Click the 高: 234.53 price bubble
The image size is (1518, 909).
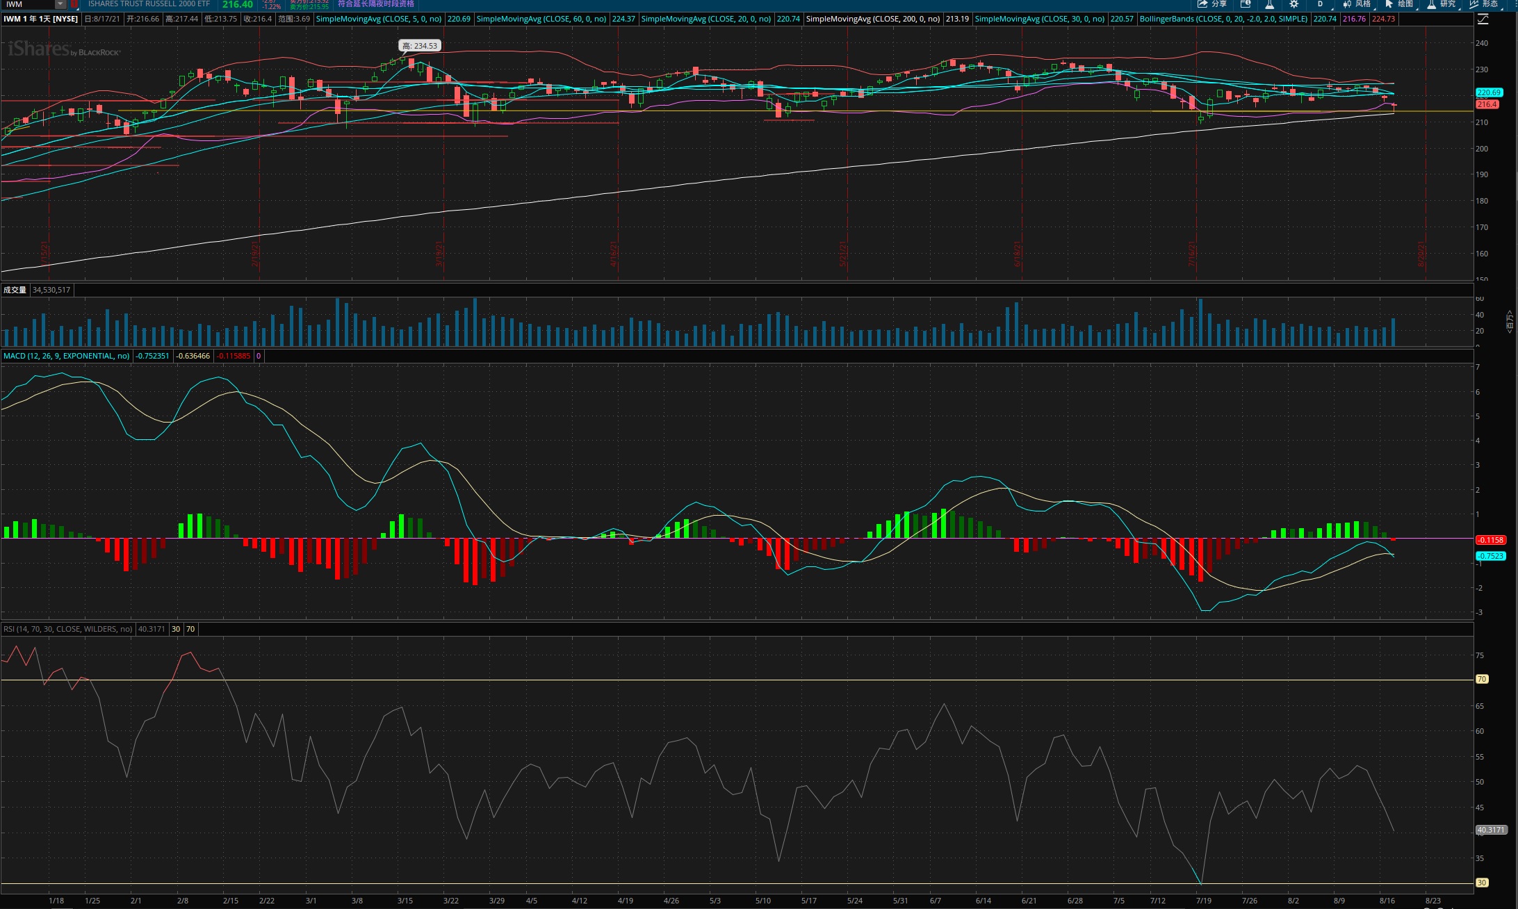point(420,46)
